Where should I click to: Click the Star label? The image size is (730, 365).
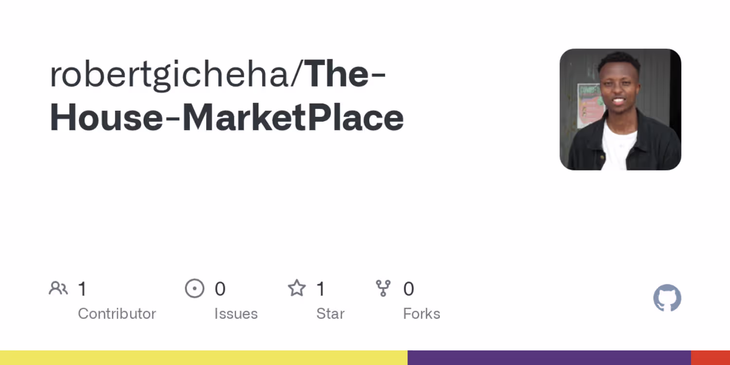[x=330, y=314]
